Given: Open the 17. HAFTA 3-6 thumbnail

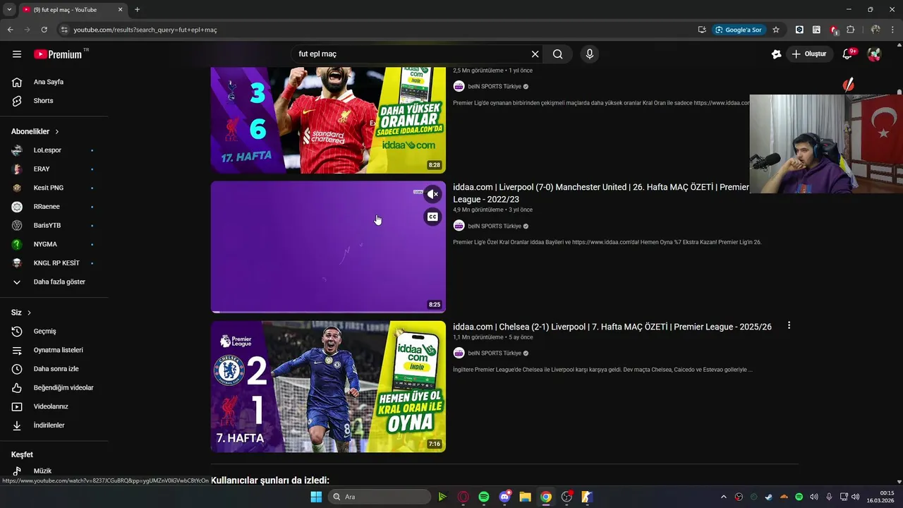Looking at the screenshot, I should (x=328, y=120).
